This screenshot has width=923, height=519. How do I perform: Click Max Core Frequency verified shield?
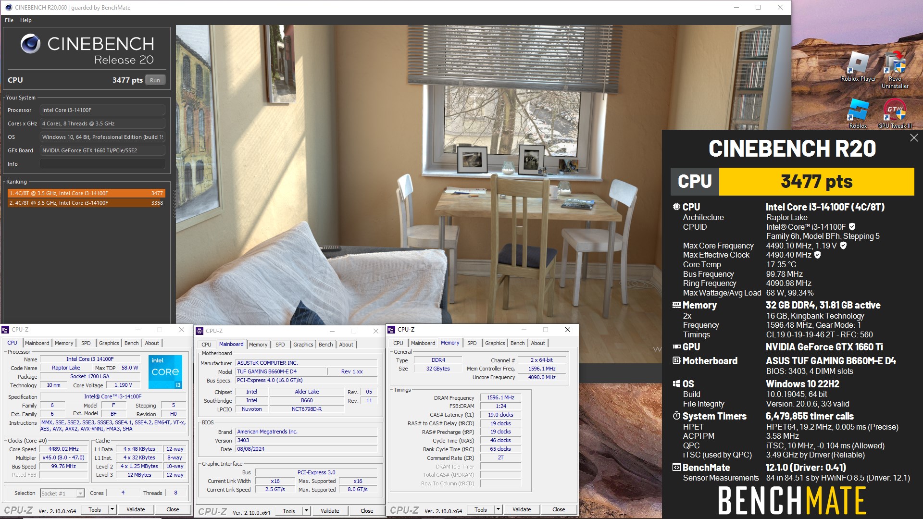(x=843, y=246)
